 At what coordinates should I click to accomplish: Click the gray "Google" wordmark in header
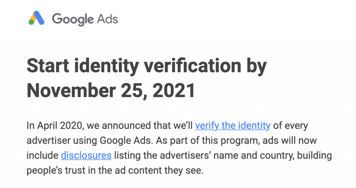pos(73,19)
